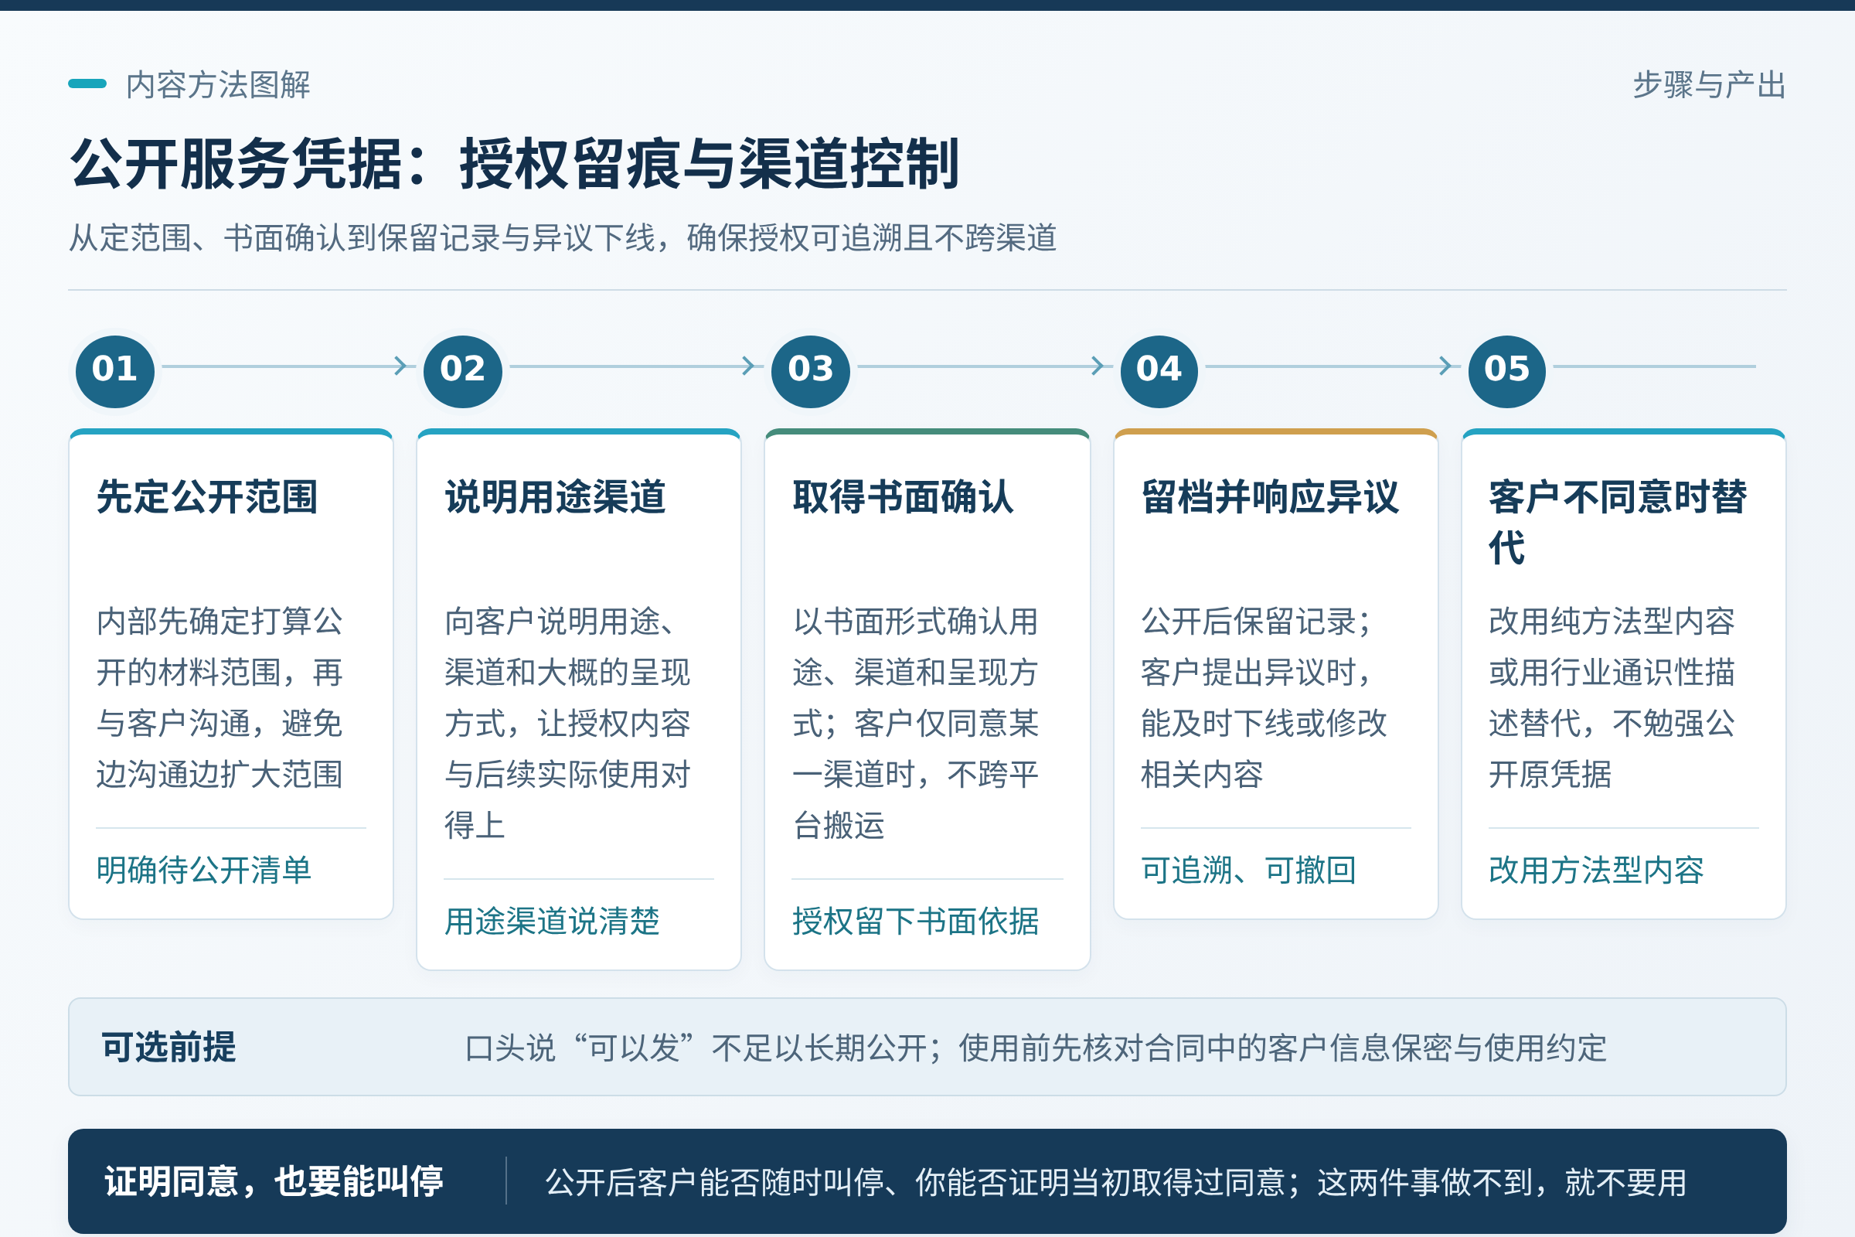
Task: Click the banner text starting with 公开后客户能否随时叫停
Action: click(x=1116, y=1182)
